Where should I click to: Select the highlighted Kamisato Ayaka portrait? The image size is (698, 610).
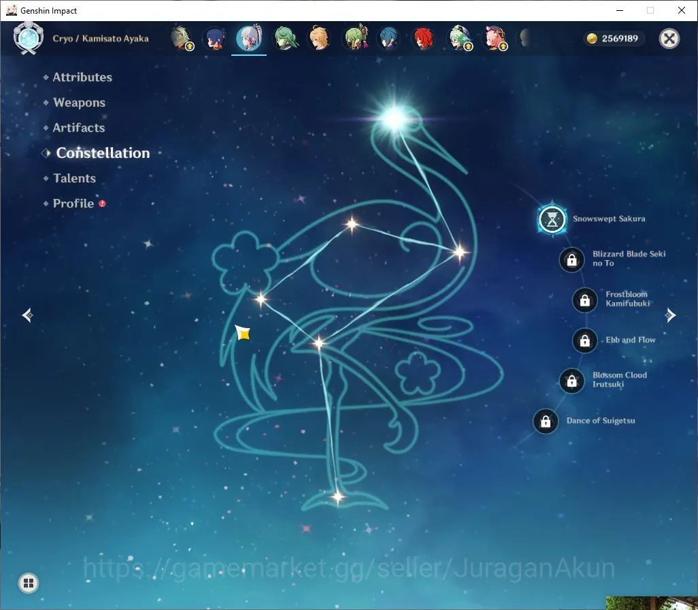[x=249, y=38]
